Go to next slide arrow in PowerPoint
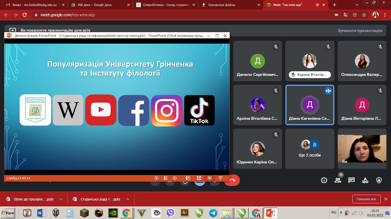This screenshot has width=391, height=219. coord(175,178)
